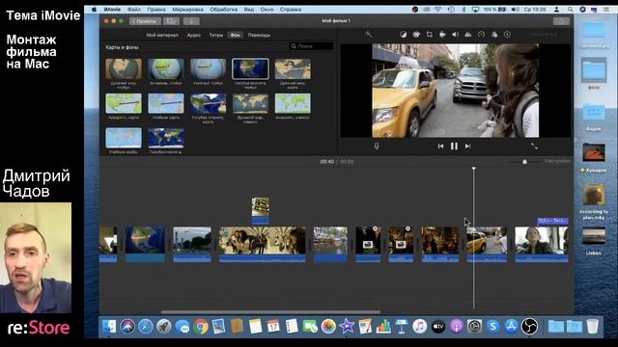Select the crop tool

429,35
